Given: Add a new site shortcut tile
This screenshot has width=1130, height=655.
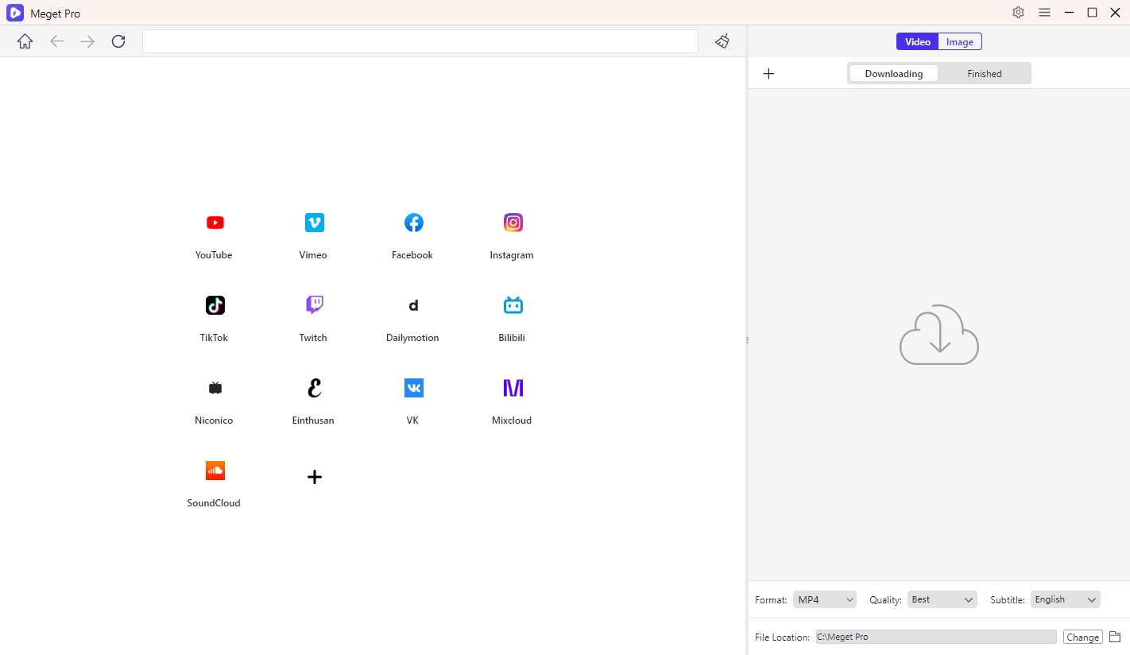Looking at the screenshot, I should (x=314, y=477).
